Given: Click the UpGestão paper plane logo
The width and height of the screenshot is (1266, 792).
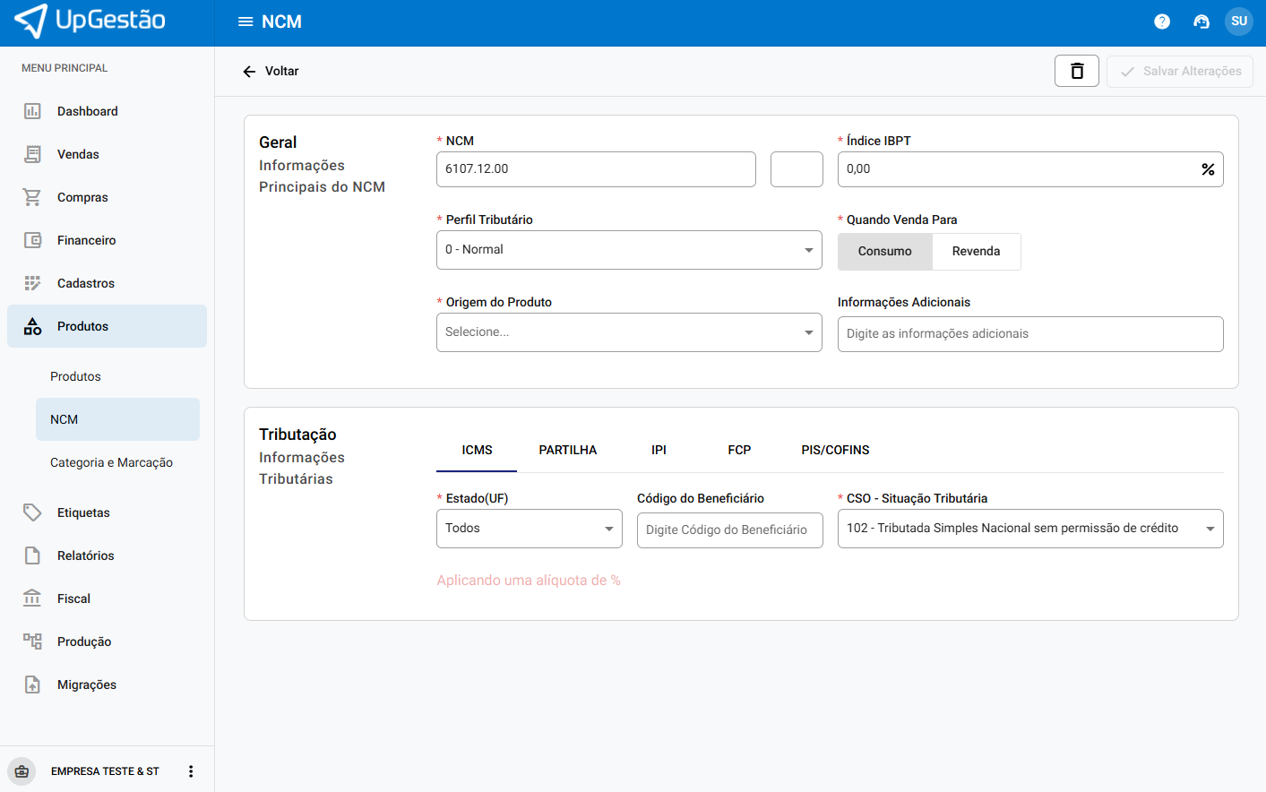Looking at the screenshot, I should [31, 21].
